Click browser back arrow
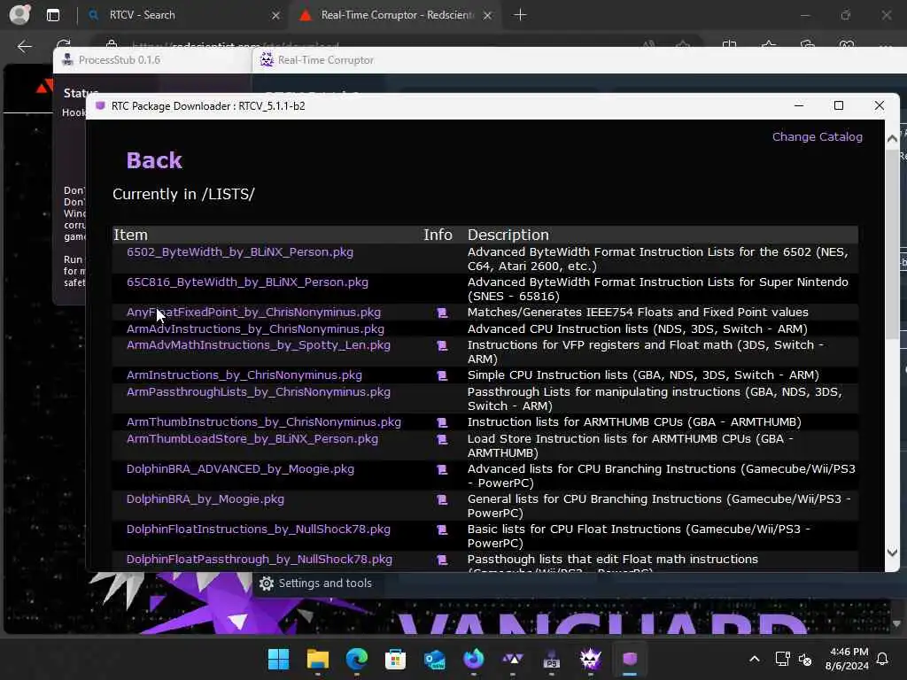Image resolution: width=907 pixels, height=680 pixels. coord(24,46)
